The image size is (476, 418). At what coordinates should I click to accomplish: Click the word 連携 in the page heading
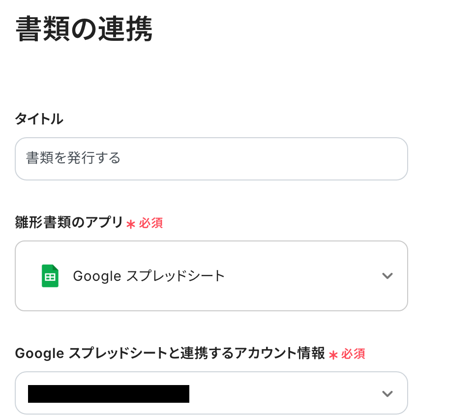(119, 30)
